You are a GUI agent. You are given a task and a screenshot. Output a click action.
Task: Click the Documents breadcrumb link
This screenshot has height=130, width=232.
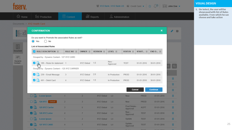[x=18, y=24]
